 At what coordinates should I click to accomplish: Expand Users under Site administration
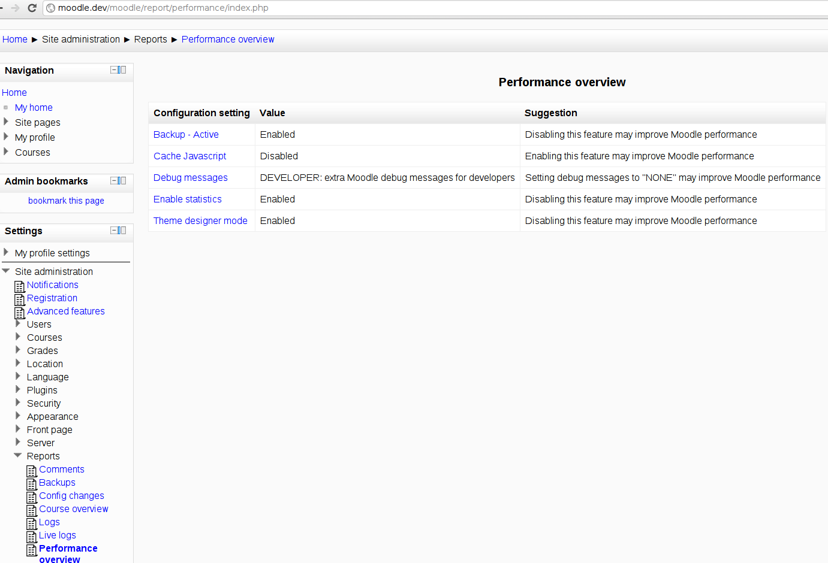tap(18, 323)
